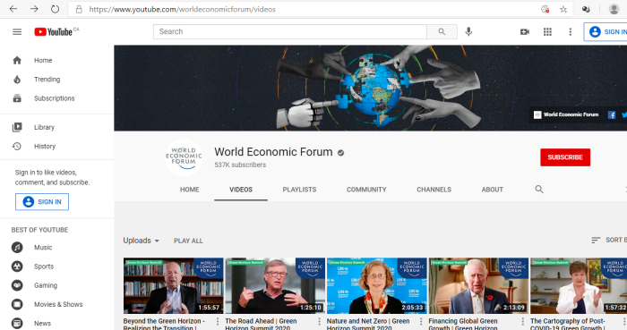Click the World Economic Forum channel name
Image resolution: width=627 pixels, height=330 pixels.
273,152
